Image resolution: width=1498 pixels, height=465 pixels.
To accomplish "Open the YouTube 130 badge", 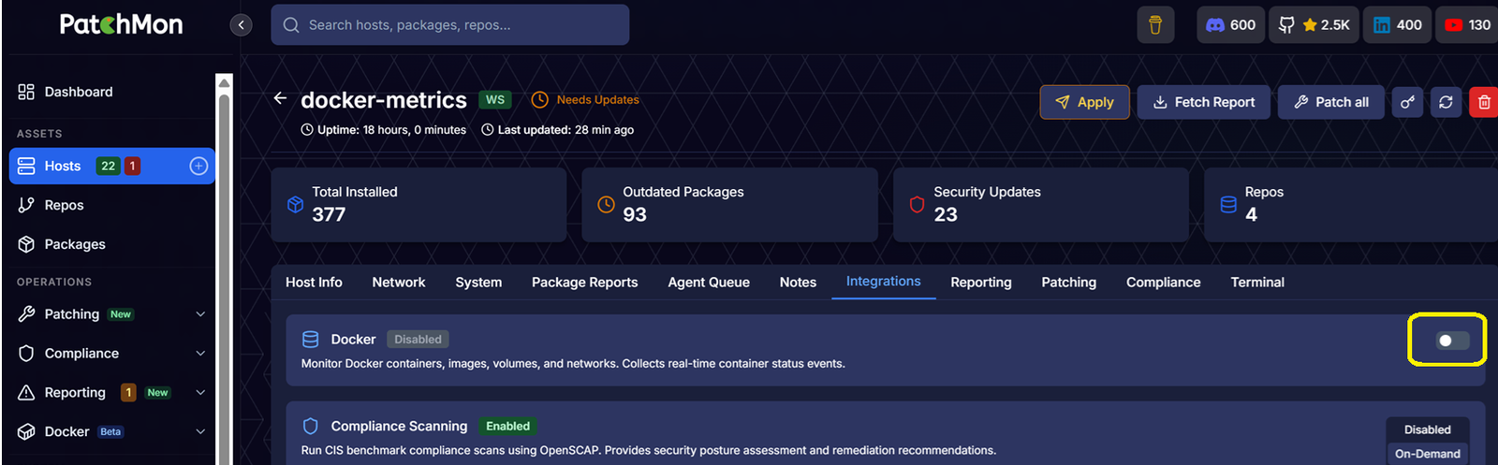I will coord(1467,25).
